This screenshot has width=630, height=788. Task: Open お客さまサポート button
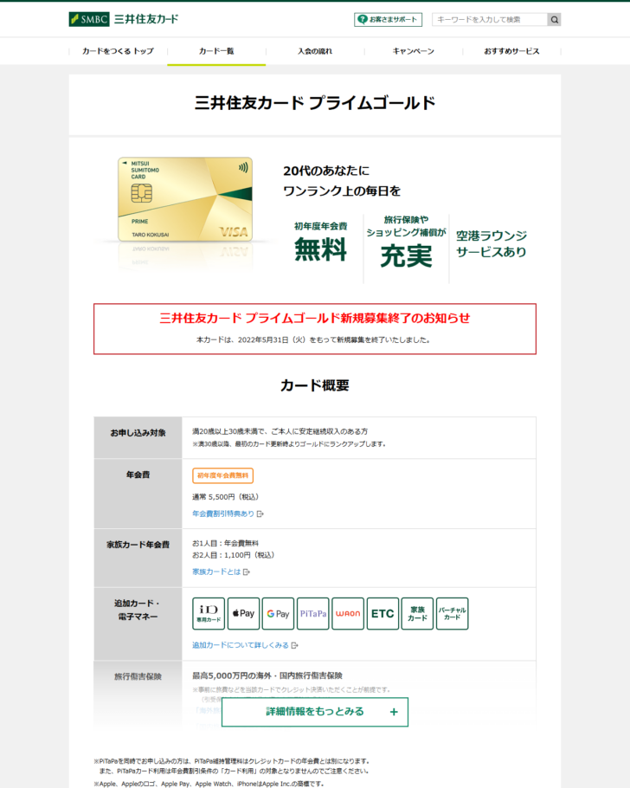point(388,20)
